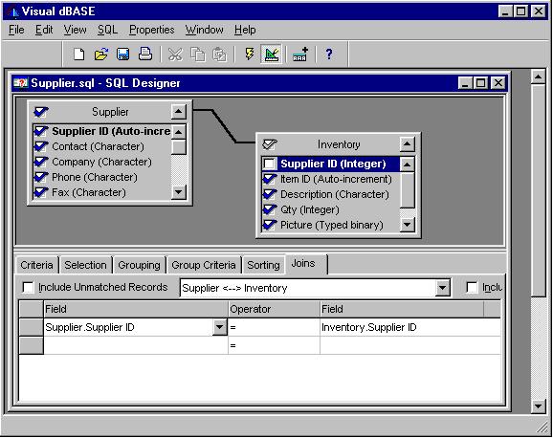Run the query with the lightning icon
Image resolution: width=553 pixels, height=438 pixels.
point(250,54)
